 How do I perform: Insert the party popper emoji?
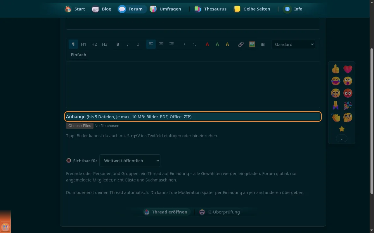tap(348, 105)
